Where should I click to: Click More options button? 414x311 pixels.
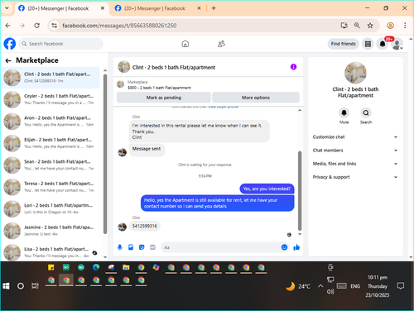[256, 98]
